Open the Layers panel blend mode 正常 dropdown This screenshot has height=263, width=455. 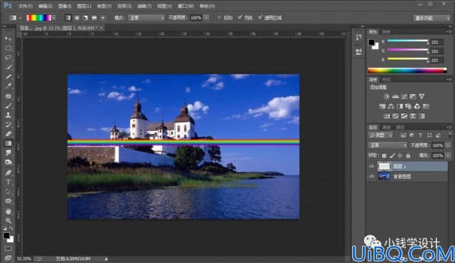pos(387,145)
